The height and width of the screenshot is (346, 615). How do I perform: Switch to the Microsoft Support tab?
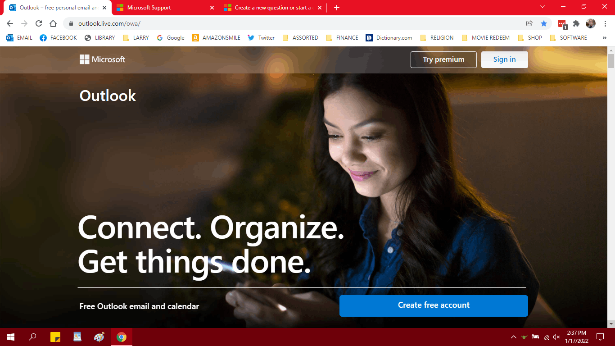165,8
